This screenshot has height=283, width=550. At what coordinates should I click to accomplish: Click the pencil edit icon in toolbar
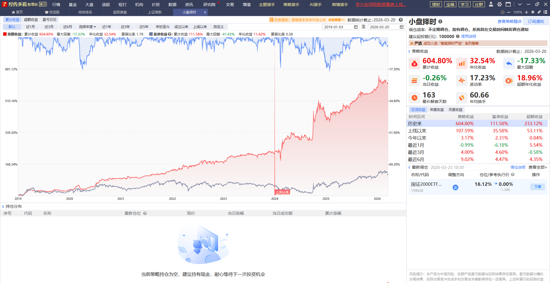click(539, 12)
